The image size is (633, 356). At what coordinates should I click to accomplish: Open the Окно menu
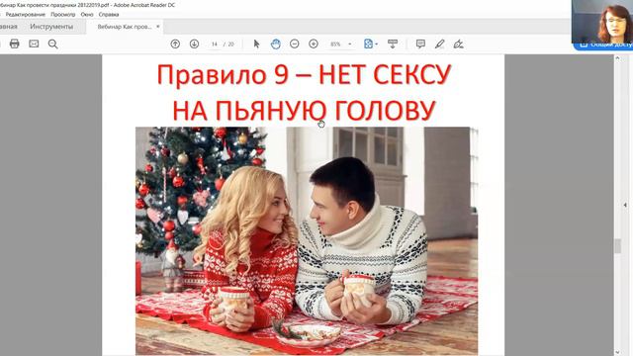click(87, 14)
